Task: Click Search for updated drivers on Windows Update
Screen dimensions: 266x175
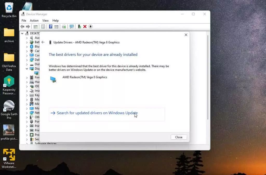Action: click(107, 115)
